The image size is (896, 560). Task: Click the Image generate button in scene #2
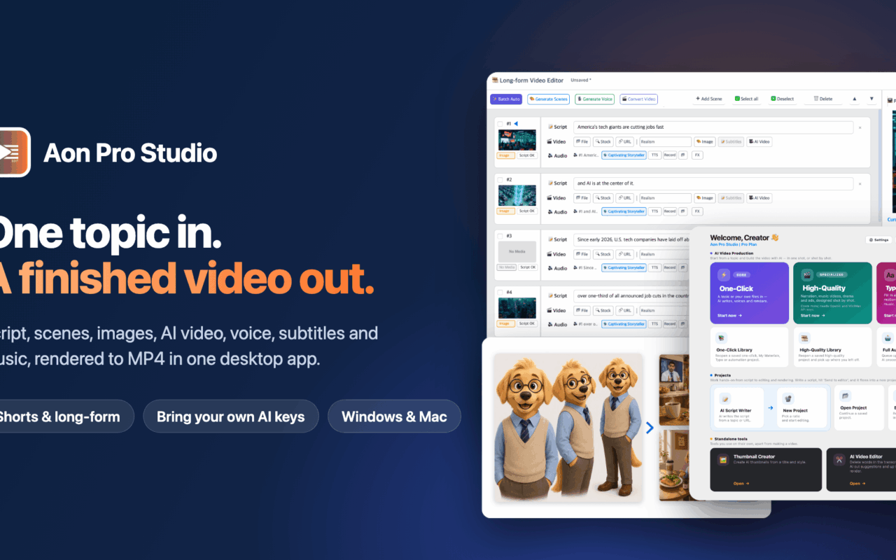(705, 197)
